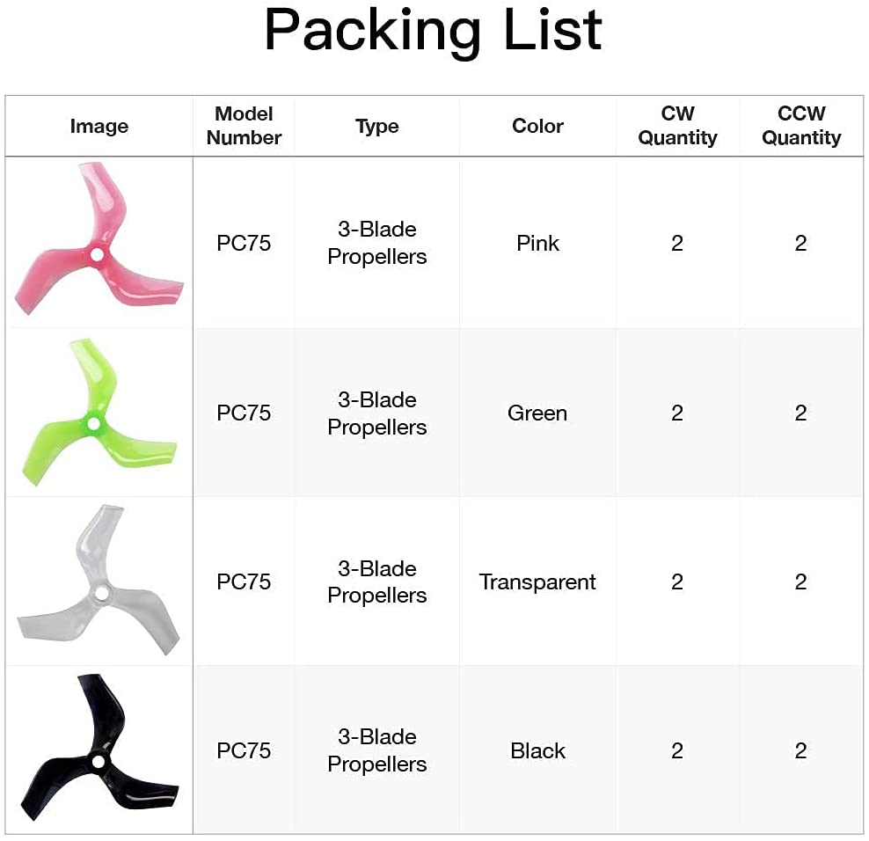The width and height of the screenshot is (869, 841).
Task: Click the Image column header
Action: pos(99,127)
